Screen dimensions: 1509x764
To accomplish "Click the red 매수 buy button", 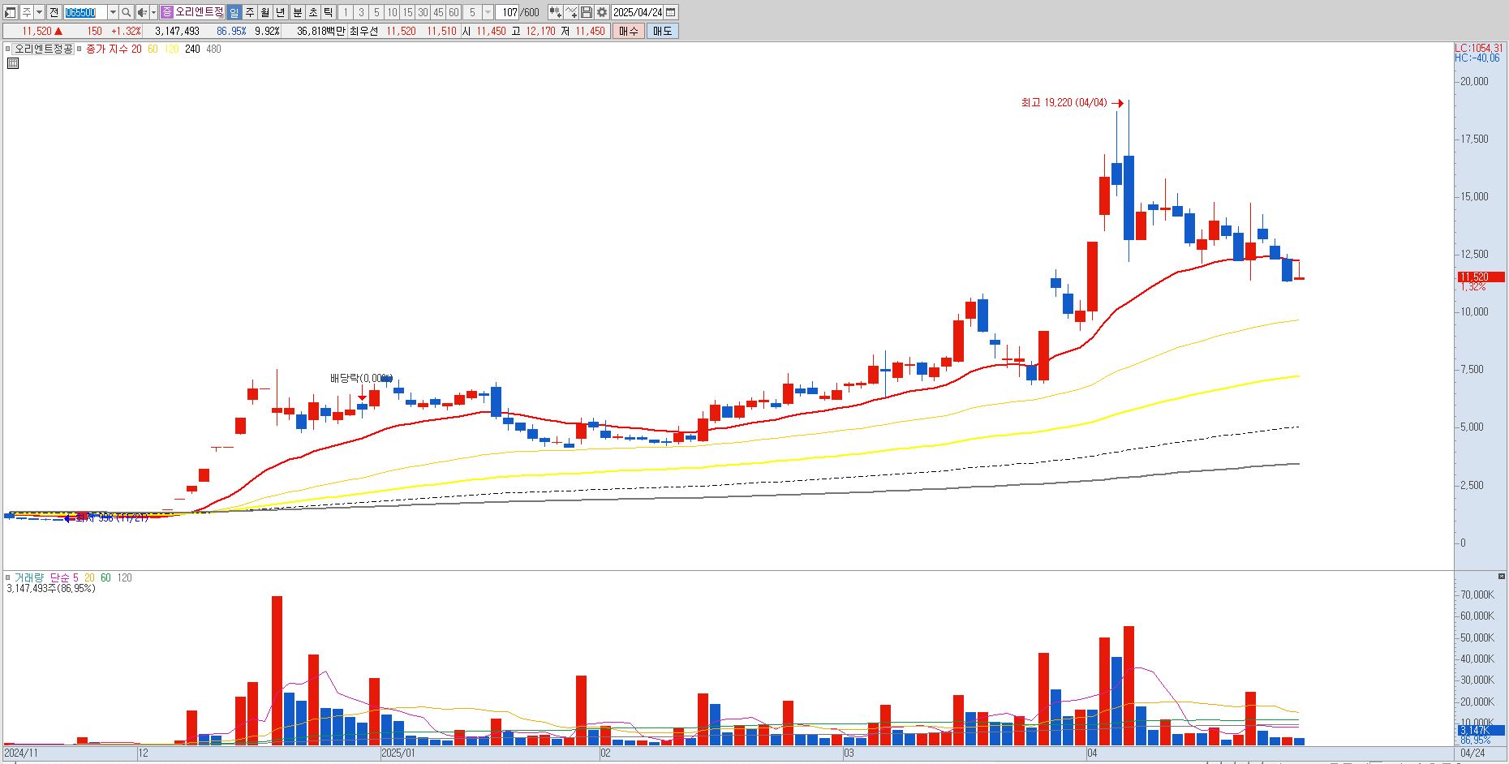I will pos(629,31).
